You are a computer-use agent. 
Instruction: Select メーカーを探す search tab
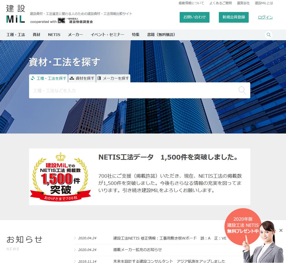[x=113, y=78]
